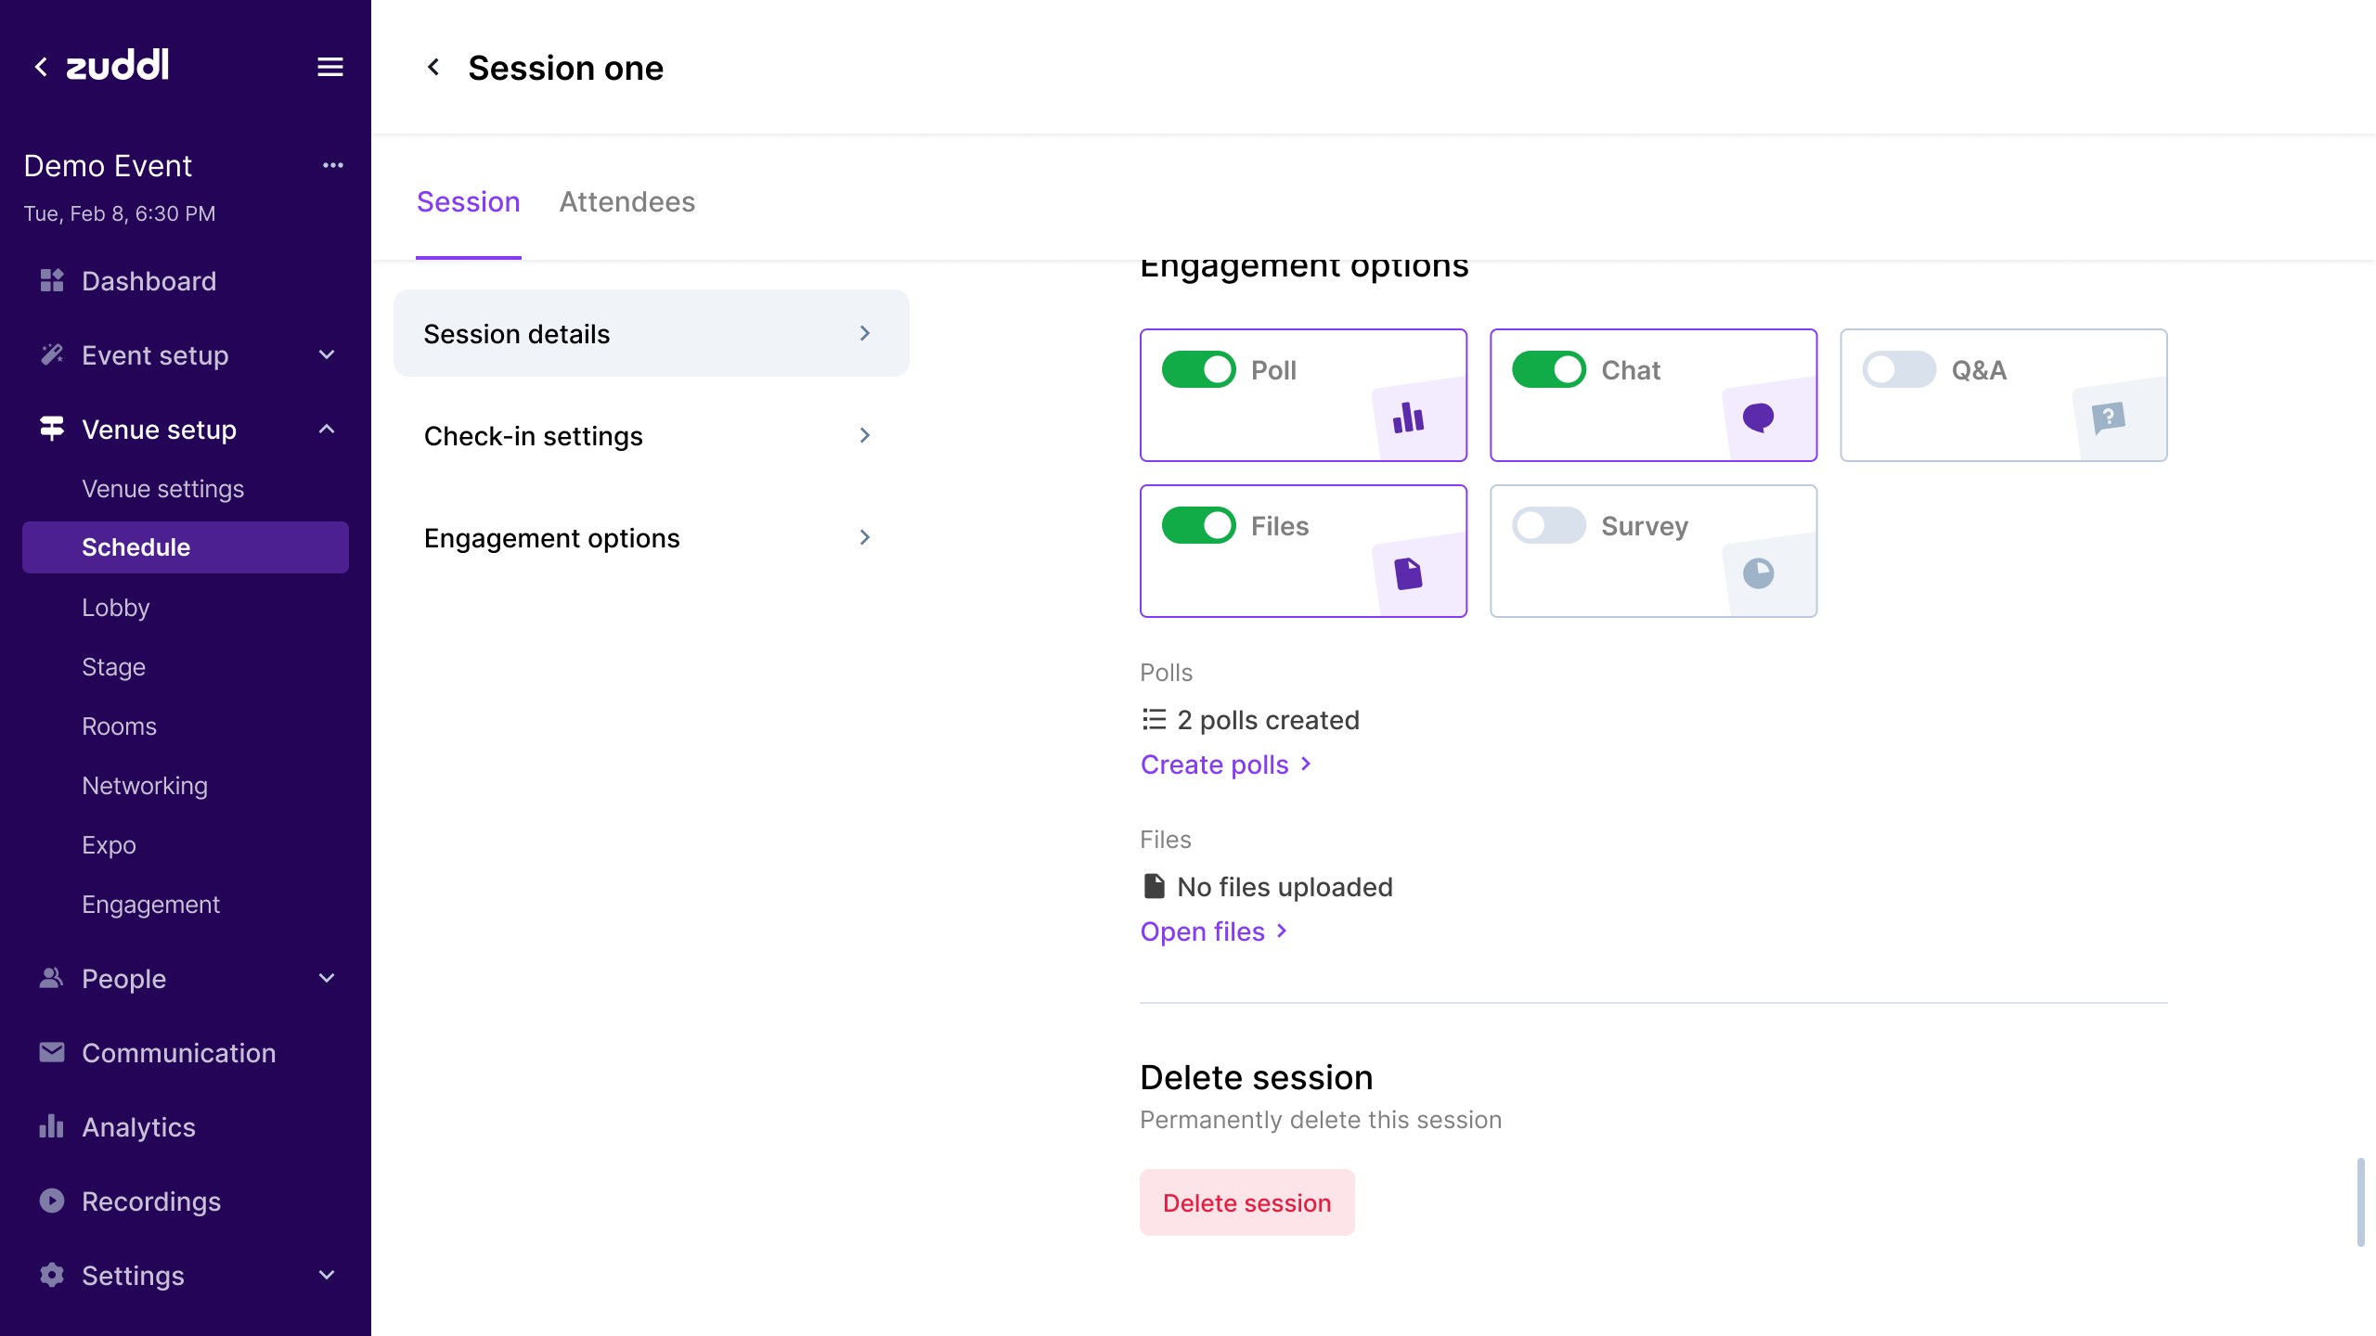Expand the People section chevron
The width and height of the screenshot is (2376, 1336).
(x=327, y=978)
